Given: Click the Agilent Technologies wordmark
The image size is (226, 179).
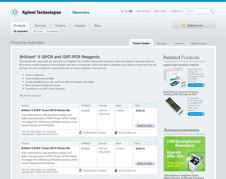Looking at the screenshot, I should coord(42,12).
